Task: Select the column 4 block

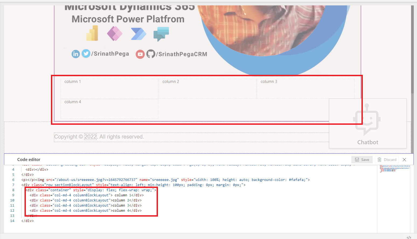Action: click(x=109, y=109)
